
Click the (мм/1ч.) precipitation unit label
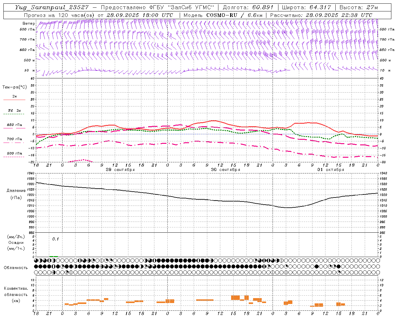16,248
